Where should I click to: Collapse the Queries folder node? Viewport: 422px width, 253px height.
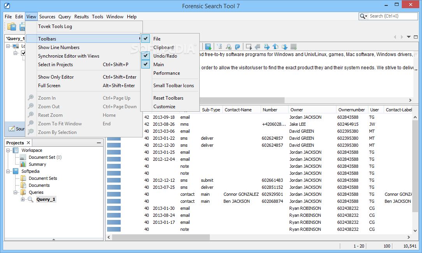pyautogui.click(x=16, y=192)
